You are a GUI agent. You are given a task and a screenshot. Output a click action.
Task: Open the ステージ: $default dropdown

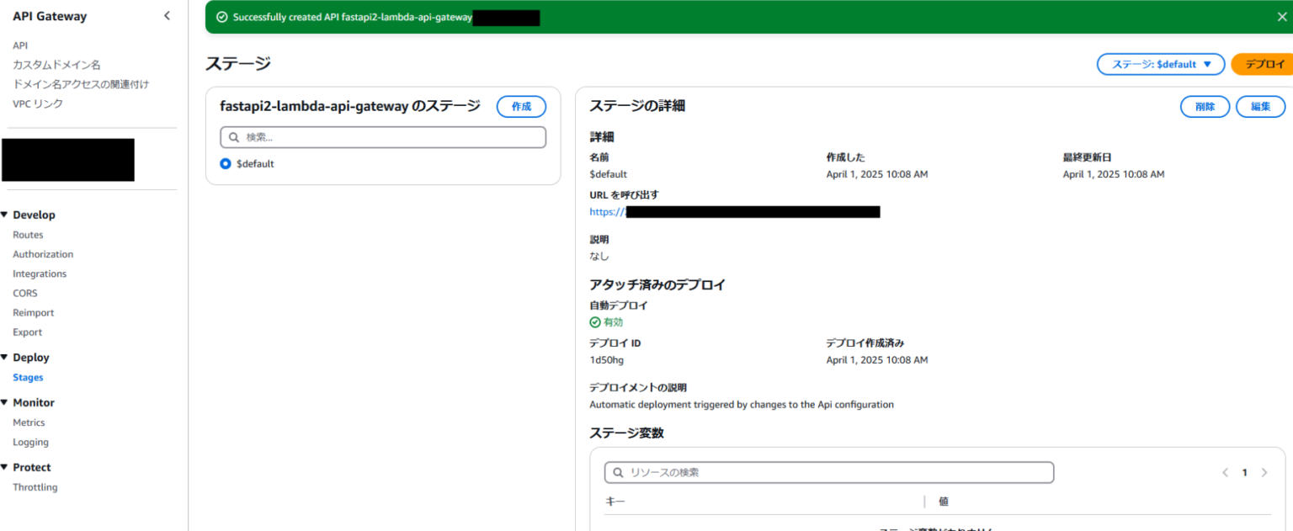1161,64
